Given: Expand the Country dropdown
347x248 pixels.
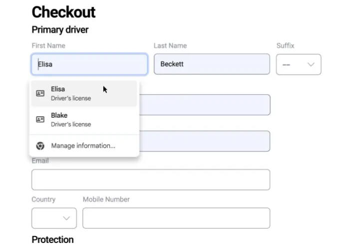Looking at the screenshot, I should point(54,218).
